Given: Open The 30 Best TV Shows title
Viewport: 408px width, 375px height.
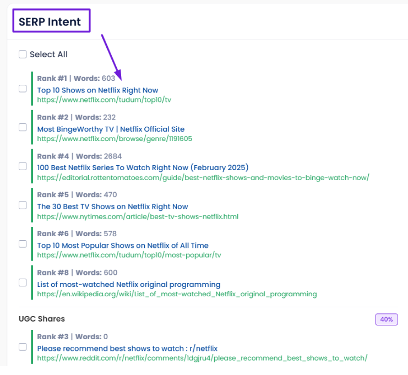Looking at the screenshot, I should coord(112,206).
